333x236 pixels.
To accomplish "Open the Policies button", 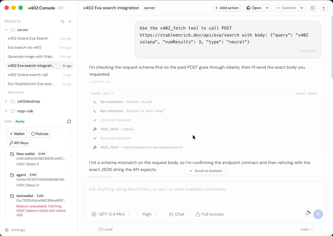I will (x=40, y=134).
